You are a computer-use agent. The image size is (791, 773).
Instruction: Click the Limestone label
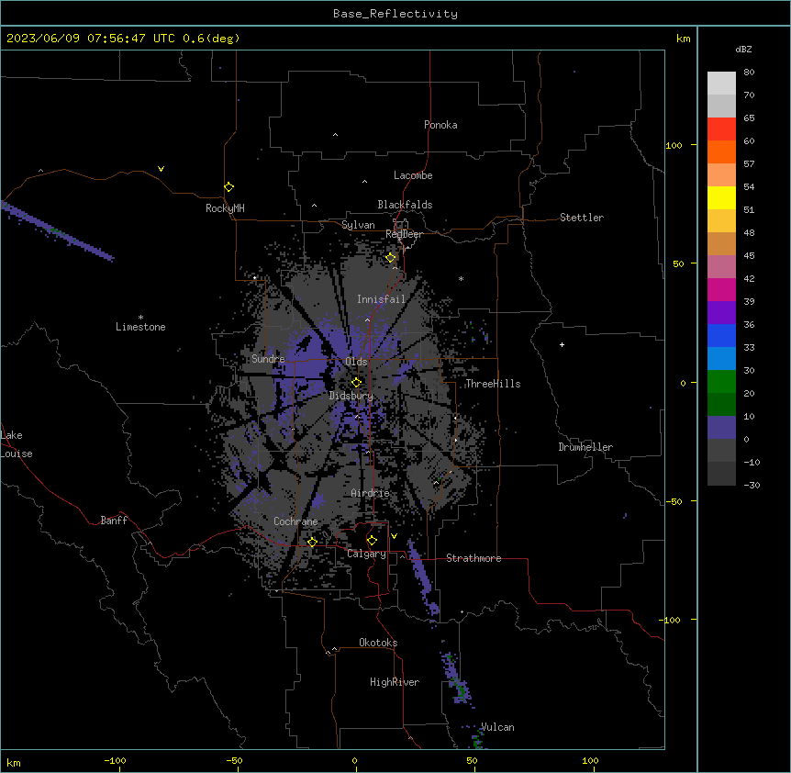(140, 327)
